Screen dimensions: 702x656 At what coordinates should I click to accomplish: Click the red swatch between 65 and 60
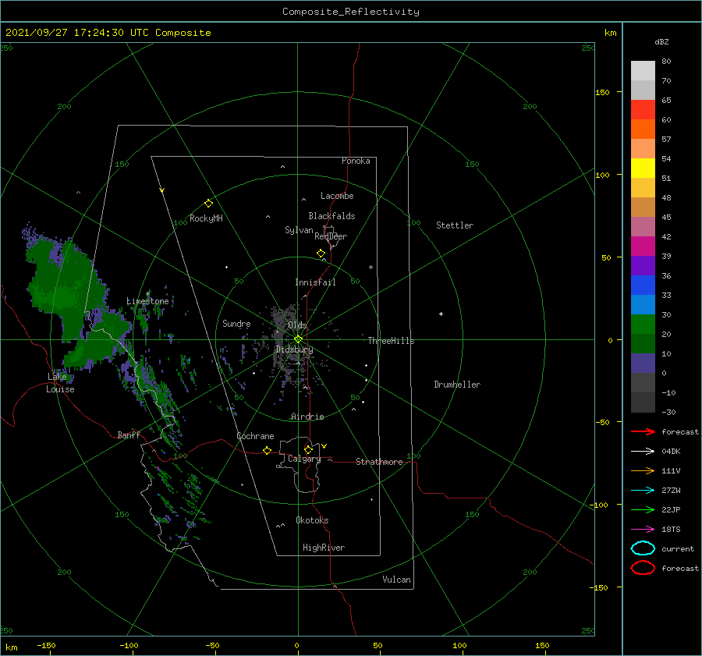[x=643, y=110]
